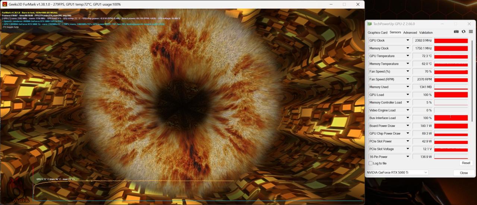The width and height of the screenshot is (477, 205).
Task: Click the Close button in GPU-Z
Action: (x=464, y=173)
